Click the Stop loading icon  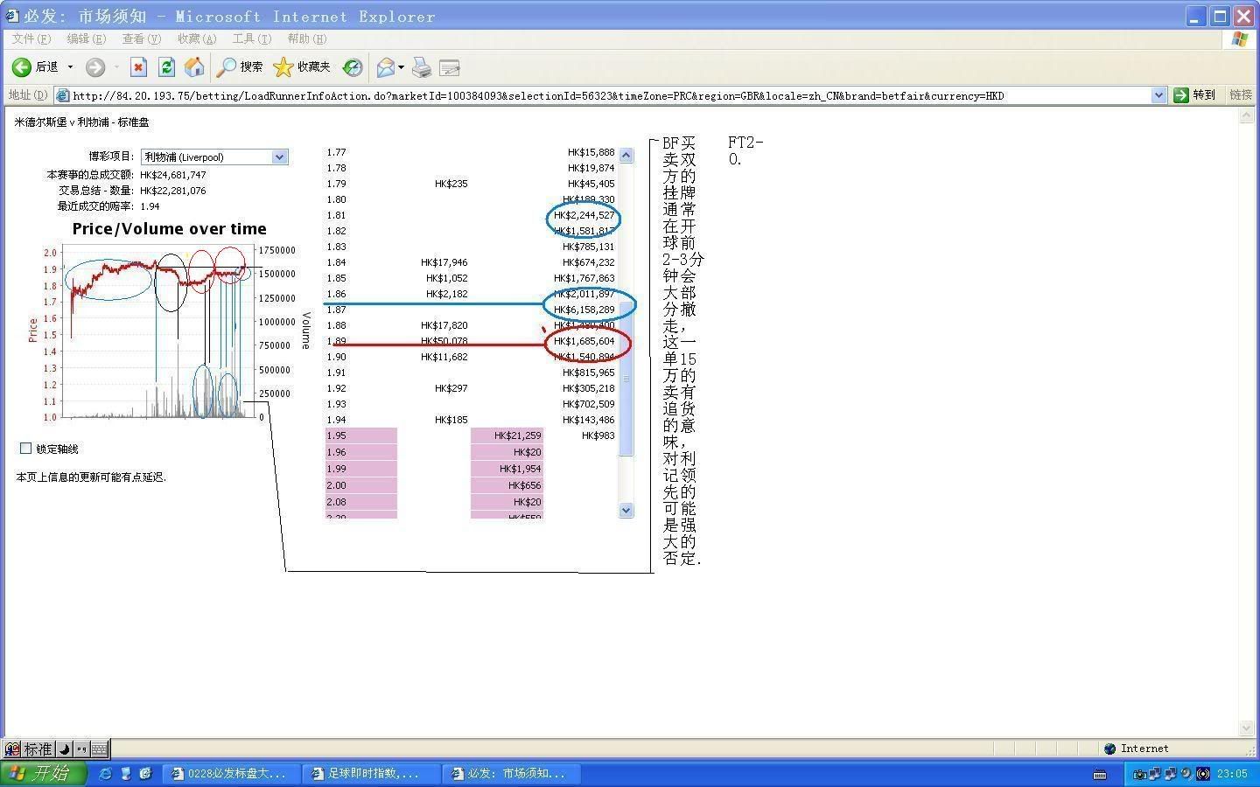pyautogui.click(x=138, y=67)
